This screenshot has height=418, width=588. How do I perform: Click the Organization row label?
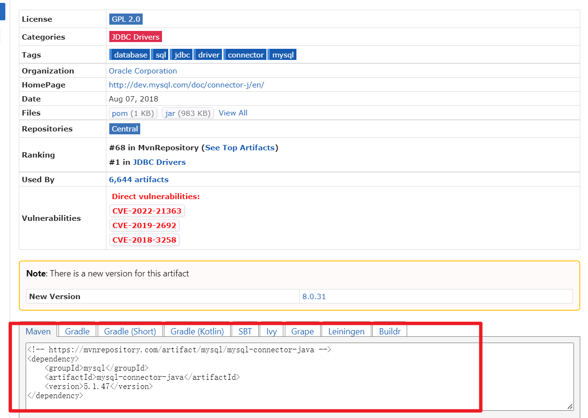pyautogui.click(x=48, y=71)
